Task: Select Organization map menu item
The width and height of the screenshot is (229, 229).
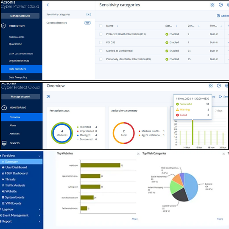Action: [19, 61]
